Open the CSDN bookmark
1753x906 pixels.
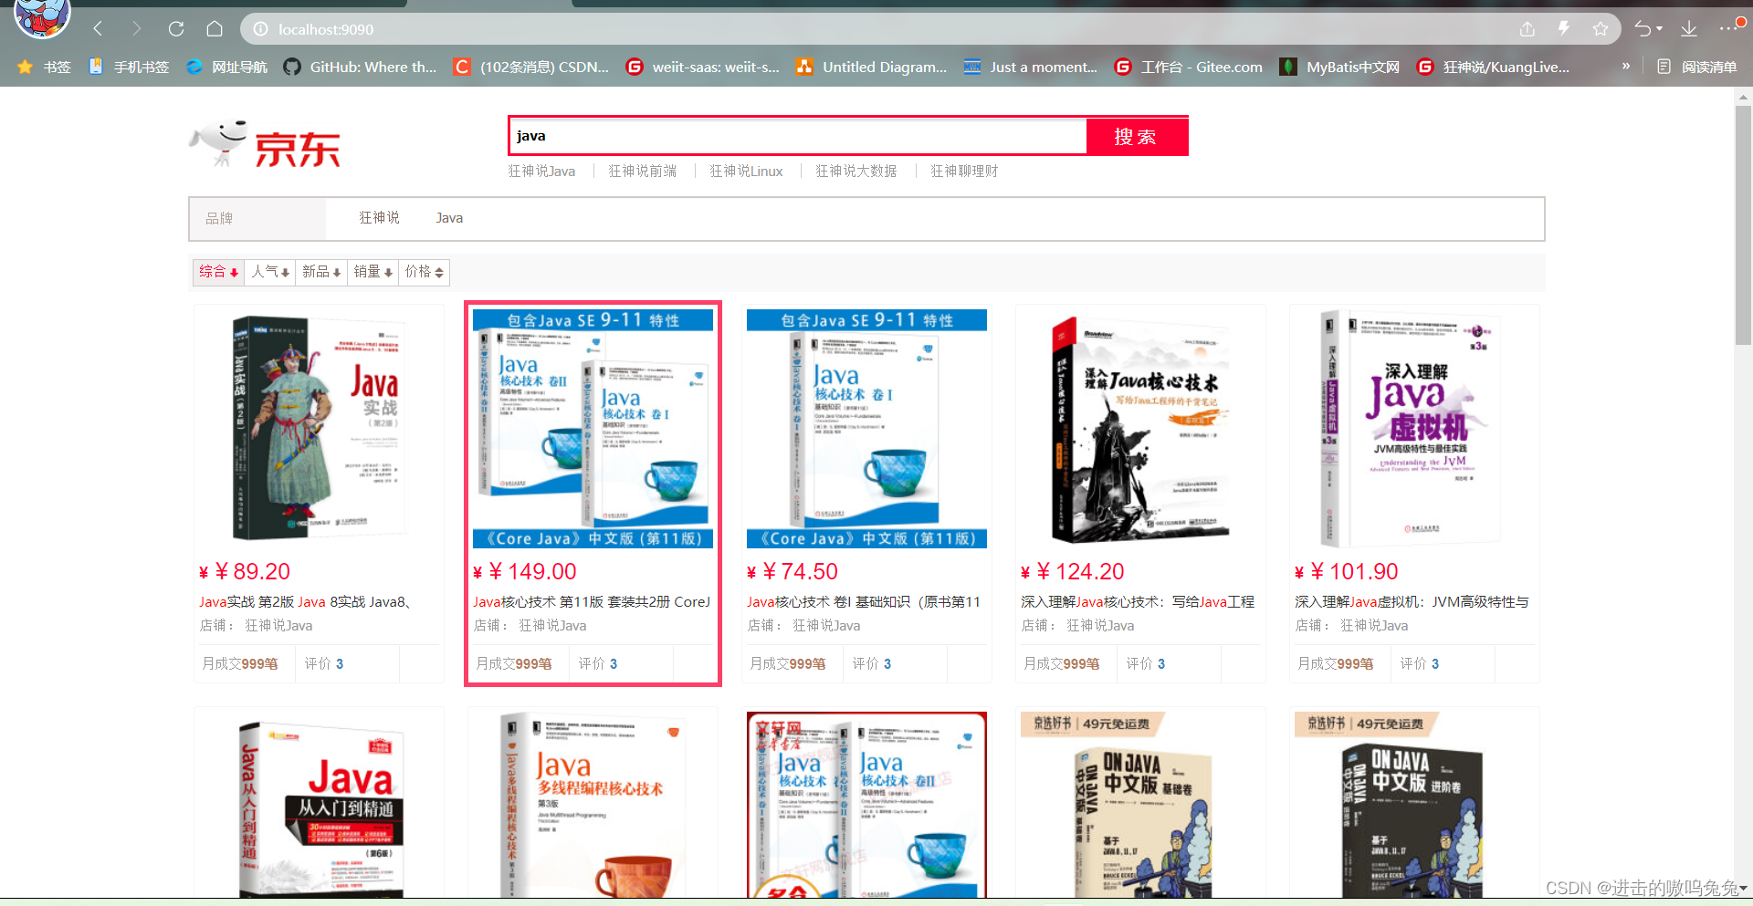[531, 67]
